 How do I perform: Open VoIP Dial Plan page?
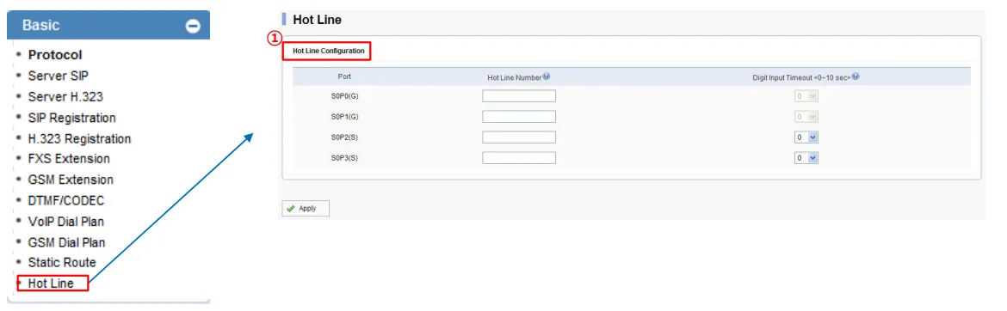pos(66,222)
